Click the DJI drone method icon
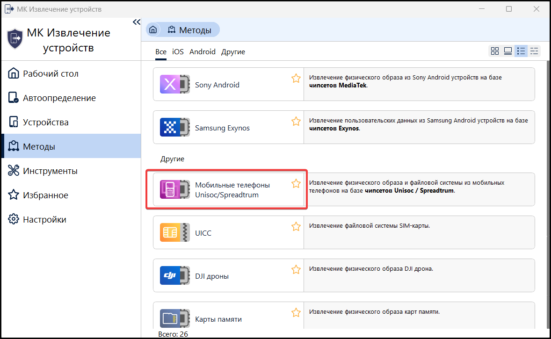 coord(174,275)
